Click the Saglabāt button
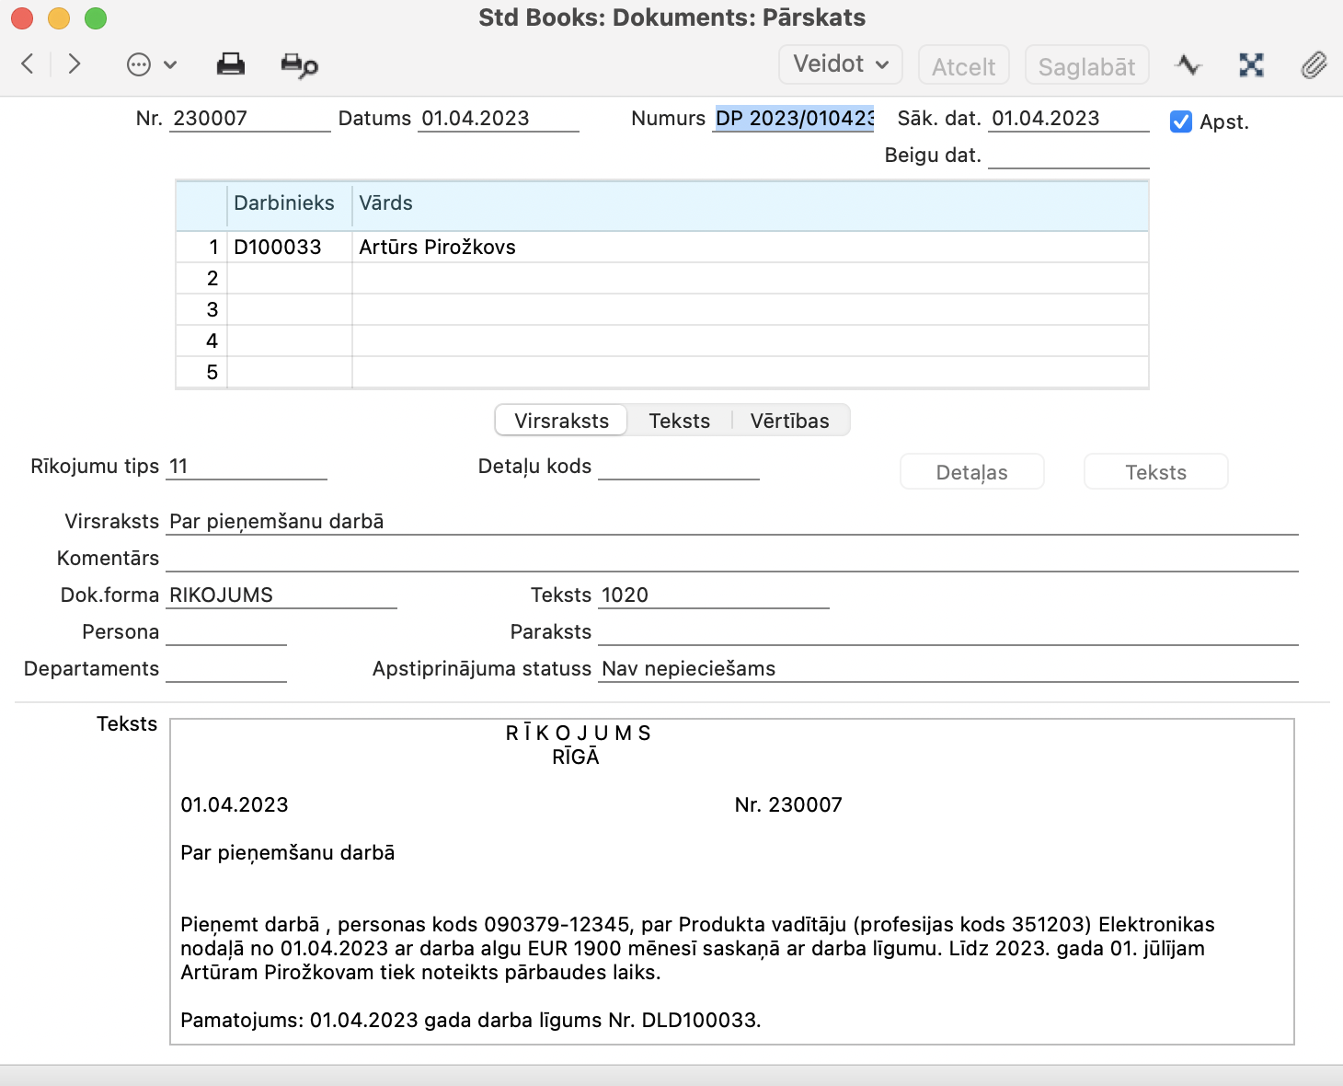Screen dimensions: 1343x1086 [x=1086, y=66]
